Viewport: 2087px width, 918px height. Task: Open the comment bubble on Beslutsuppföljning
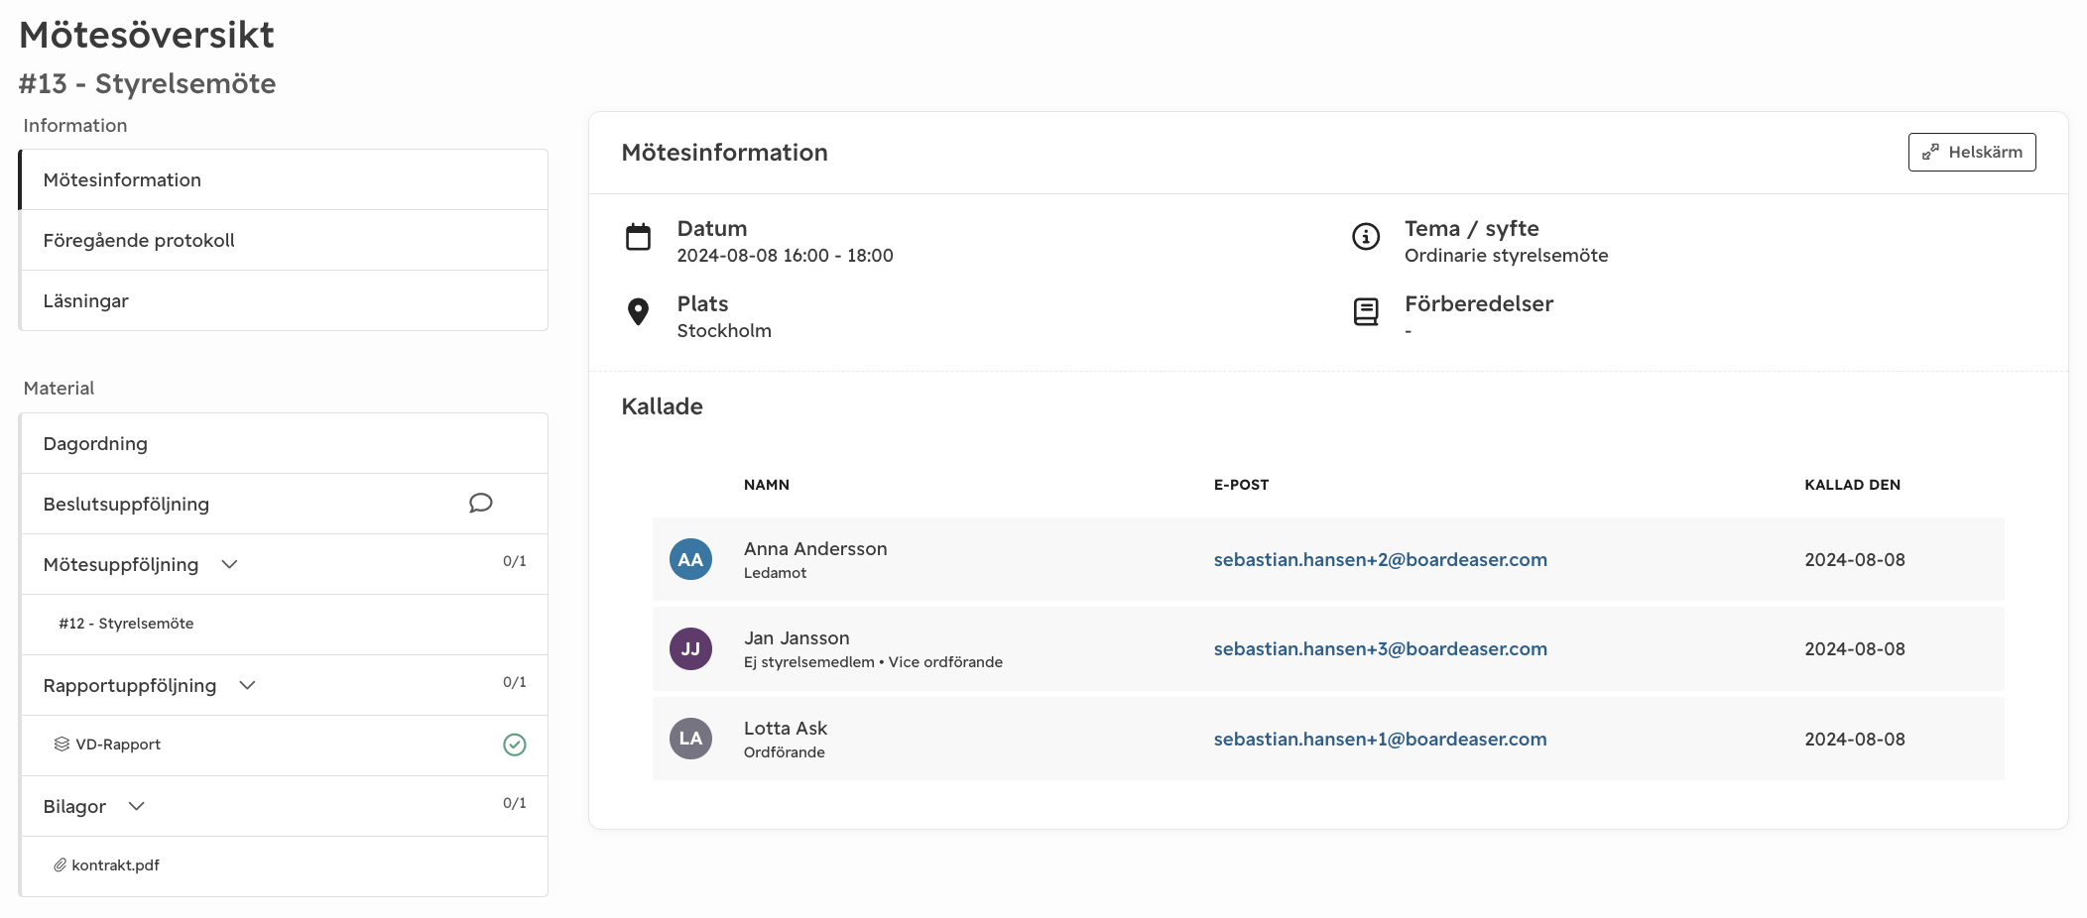point(480,504)
